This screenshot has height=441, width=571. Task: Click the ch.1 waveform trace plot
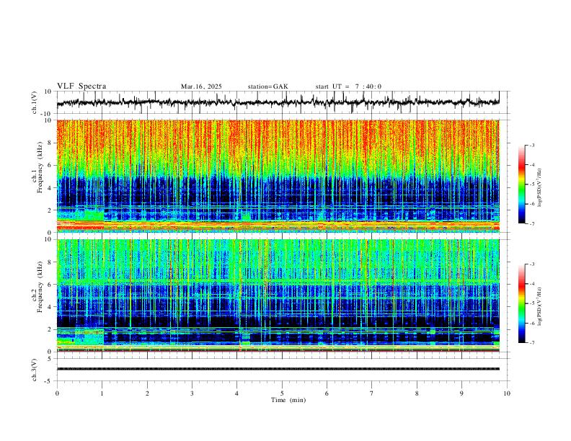[x=278, y=102]
